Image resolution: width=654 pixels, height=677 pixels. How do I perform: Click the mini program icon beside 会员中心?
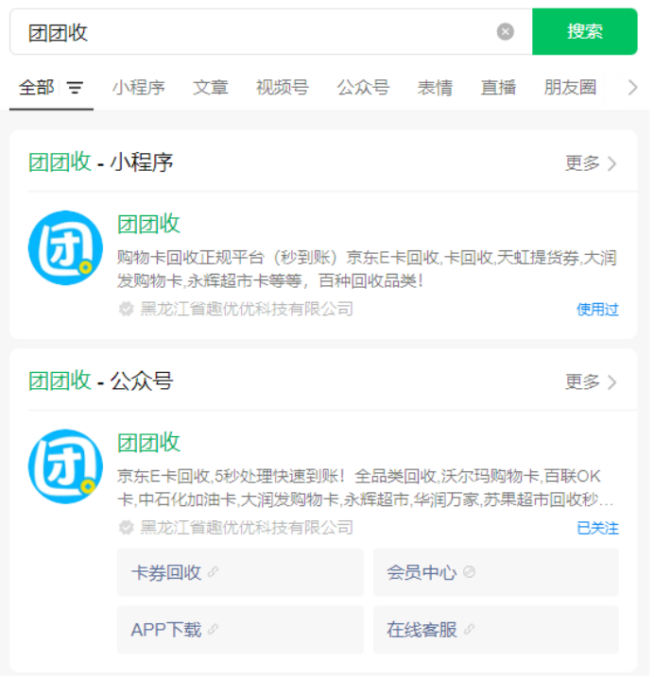(x=469, y=572)
